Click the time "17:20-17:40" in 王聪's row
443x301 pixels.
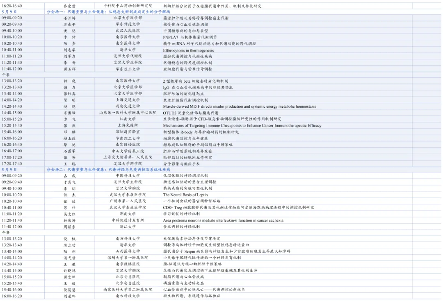point(12,164)
